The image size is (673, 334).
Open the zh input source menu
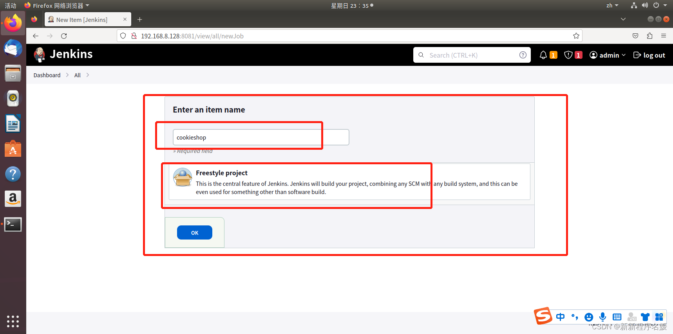click(x=612, y=5)
